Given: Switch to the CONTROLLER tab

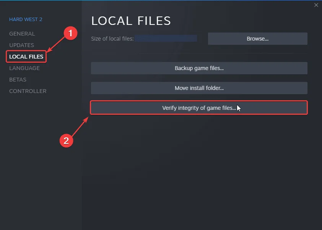Looking at the screenshot, I should [28, 91].
